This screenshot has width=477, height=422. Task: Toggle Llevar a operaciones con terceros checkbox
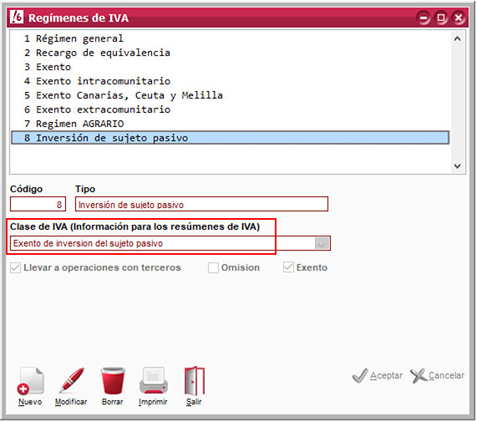pos(15,267)
